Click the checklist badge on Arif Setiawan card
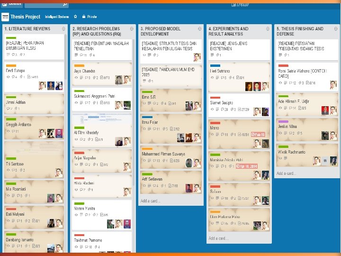Viewport: 341px width, 256px height. [173, 186]
